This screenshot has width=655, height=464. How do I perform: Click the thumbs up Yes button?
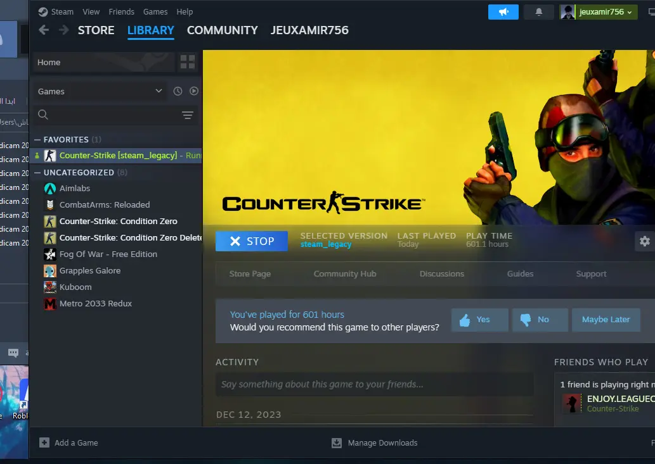pos(479,320)
